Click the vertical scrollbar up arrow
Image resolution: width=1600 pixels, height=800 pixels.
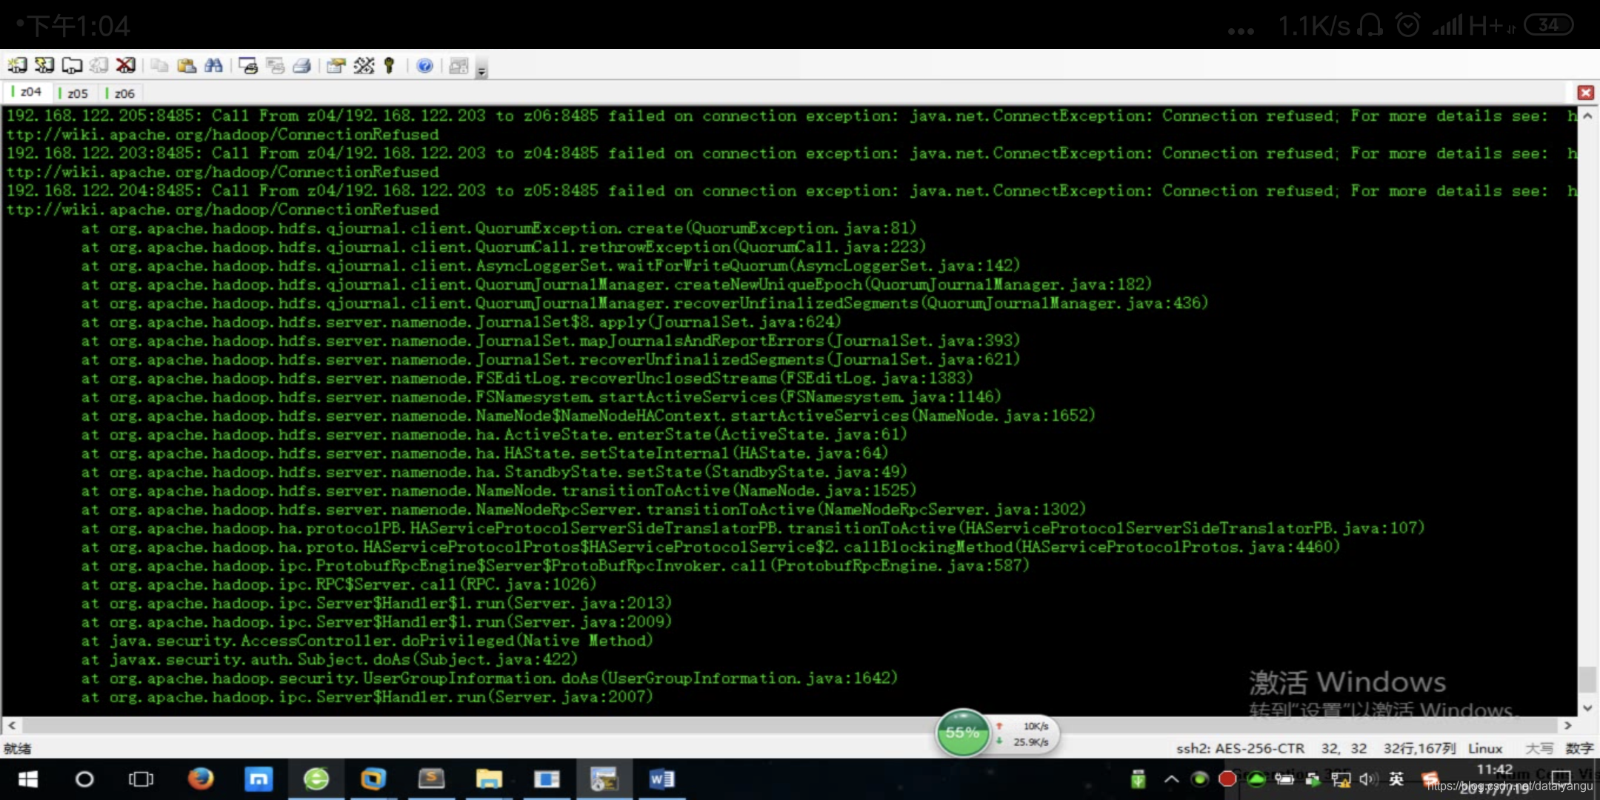click(x=1587, y=116)
